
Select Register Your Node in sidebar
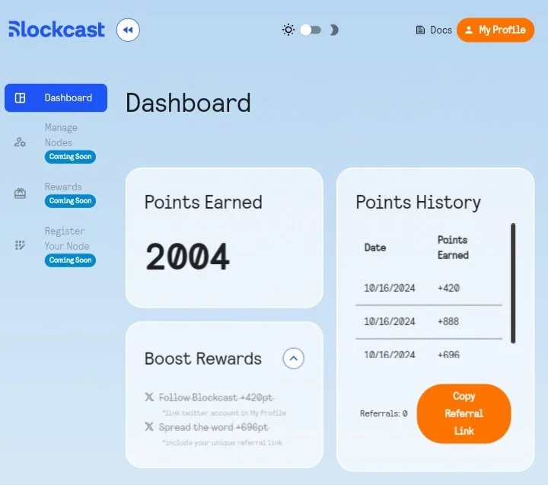(x=56, y=245)
